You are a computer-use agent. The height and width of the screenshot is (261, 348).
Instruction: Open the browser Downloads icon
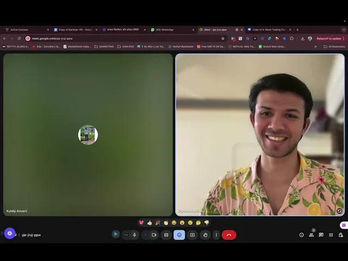click(302, 39)
